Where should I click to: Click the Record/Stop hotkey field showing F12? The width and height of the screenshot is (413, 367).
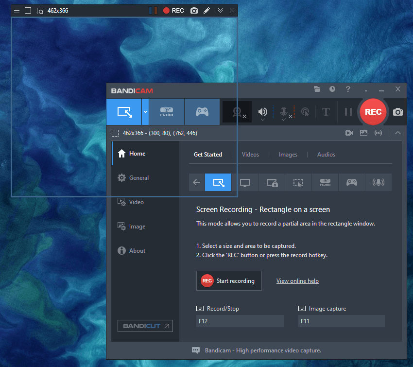[240, 321]
